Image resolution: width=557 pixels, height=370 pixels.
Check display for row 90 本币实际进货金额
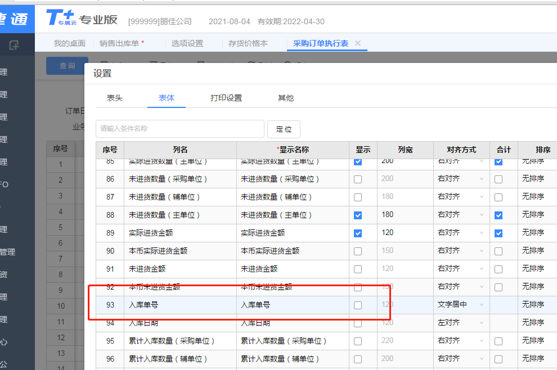coord(358,251)
